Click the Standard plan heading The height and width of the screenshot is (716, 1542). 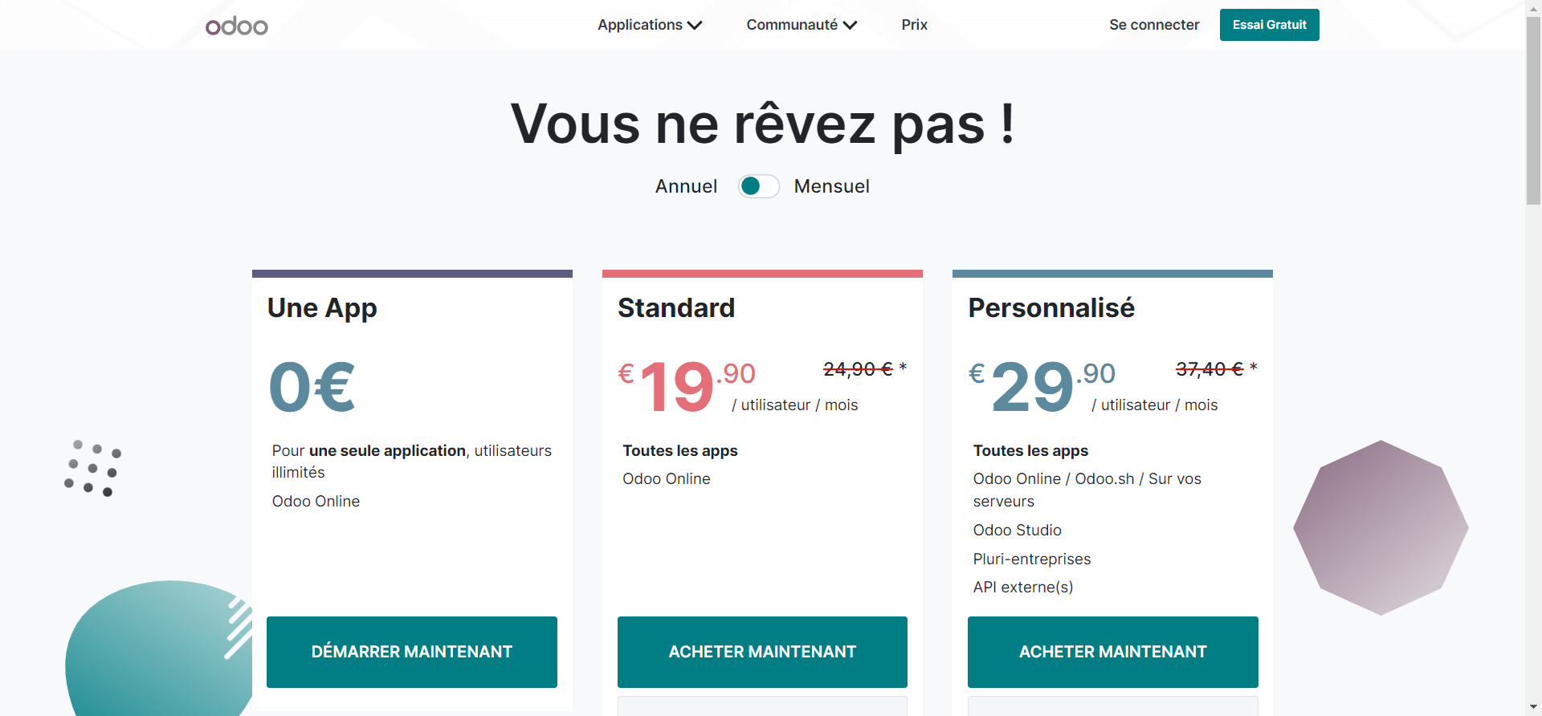(676, 308)
